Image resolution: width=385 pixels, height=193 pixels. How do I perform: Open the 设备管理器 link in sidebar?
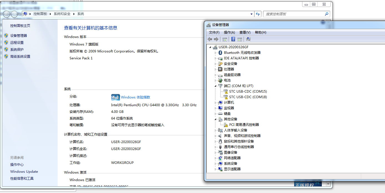[19, 35]
